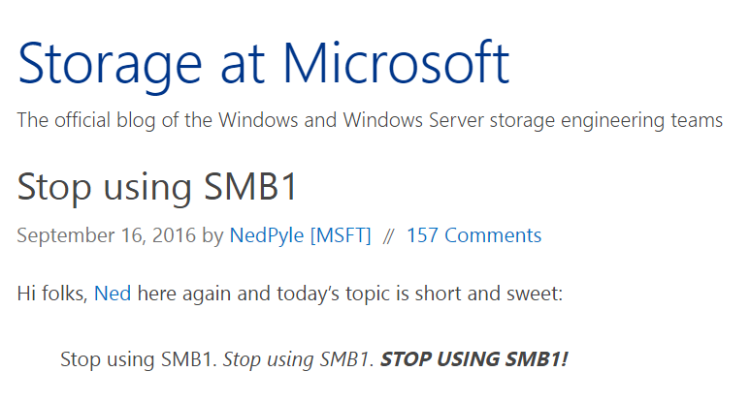Click the word Storage in blog title

110,66
